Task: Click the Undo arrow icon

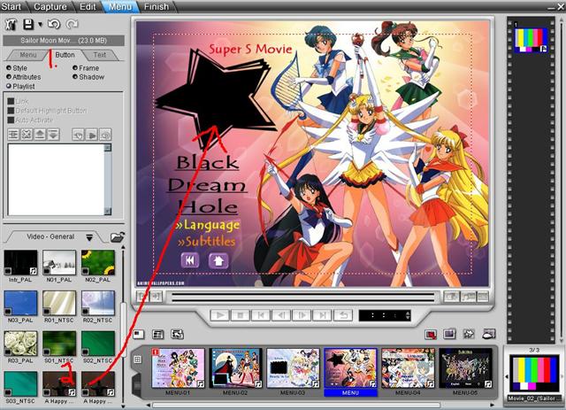Action: click(54, 24)
